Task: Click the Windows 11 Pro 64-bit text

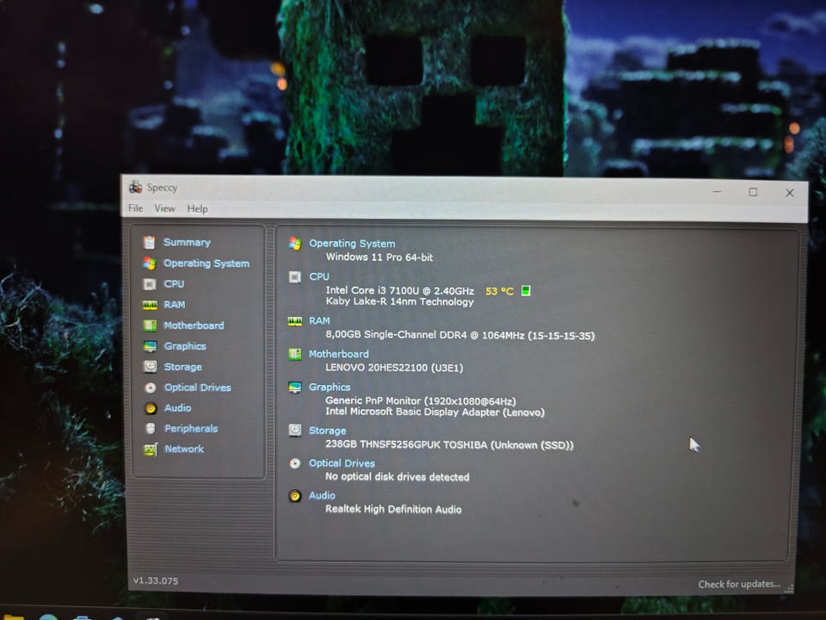Action: 379,257
